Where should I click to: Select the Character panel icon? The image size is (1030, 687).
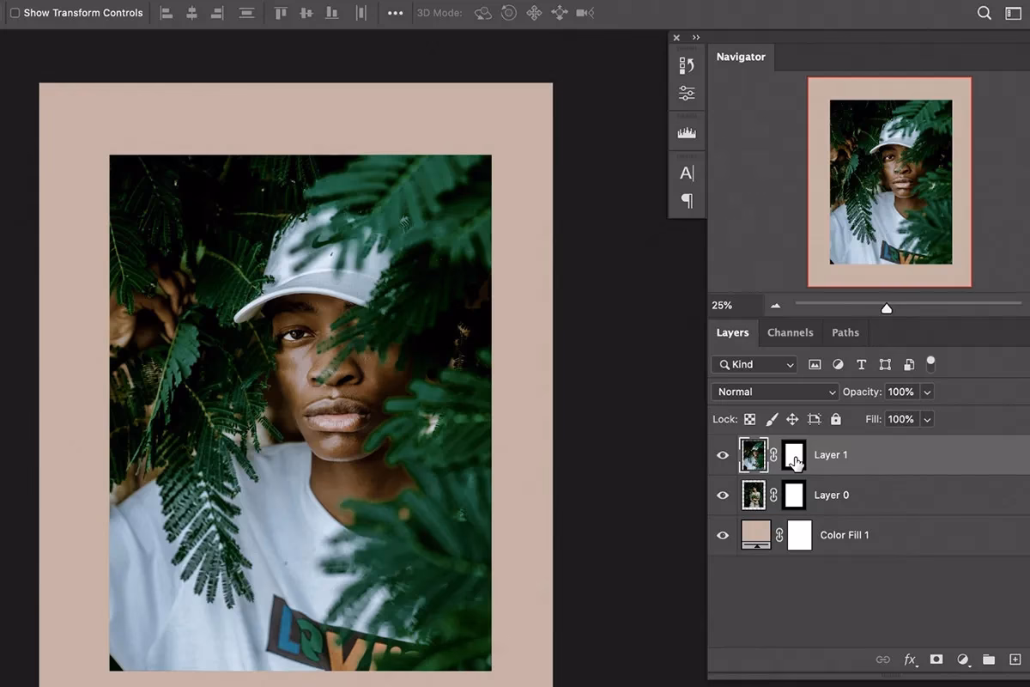pyautogui.click(x=687, y=172)
